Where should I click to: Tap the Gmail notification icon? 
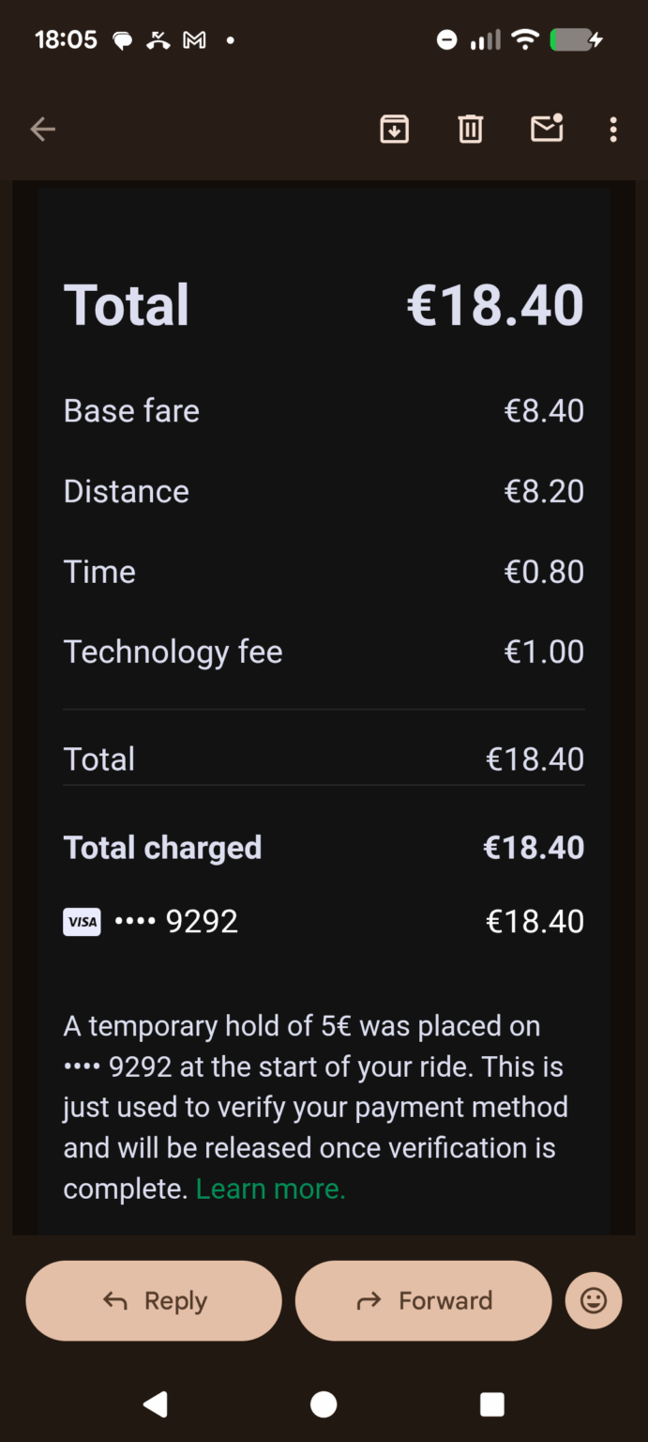point(192,39)
